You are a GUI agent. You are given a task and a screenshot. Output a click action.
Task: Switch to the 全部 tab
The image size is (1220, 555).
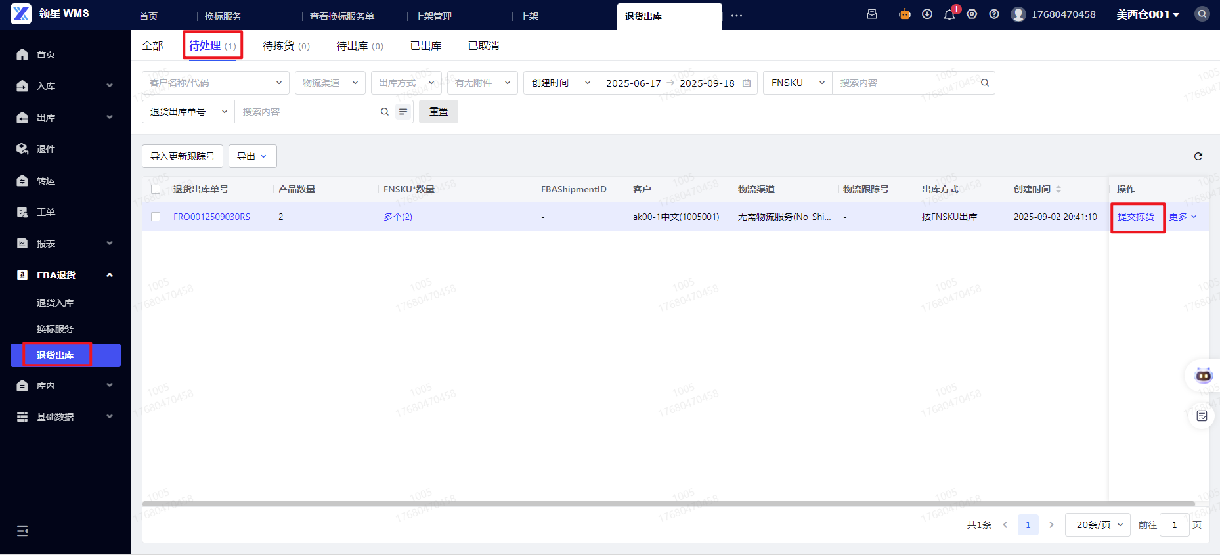tap(152, 45)
